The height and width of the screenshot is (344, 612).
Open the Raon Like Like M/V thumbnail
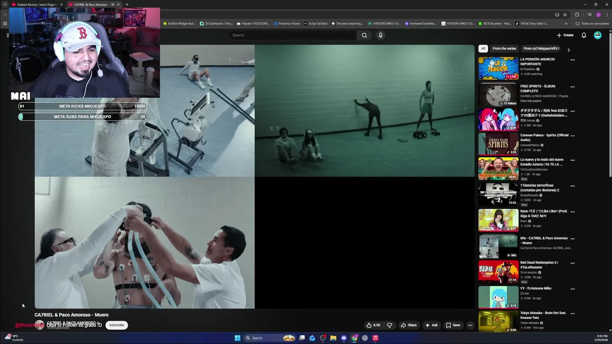point(498,220)
